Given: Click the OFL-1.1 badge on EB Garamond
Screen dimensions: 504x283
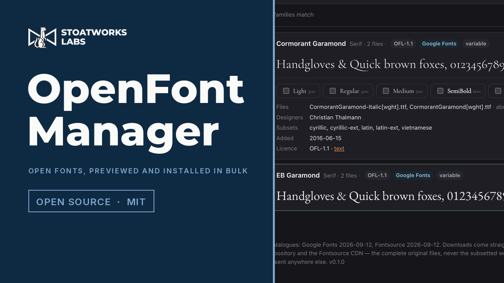Looking at the screenshot, I should 377,175.
